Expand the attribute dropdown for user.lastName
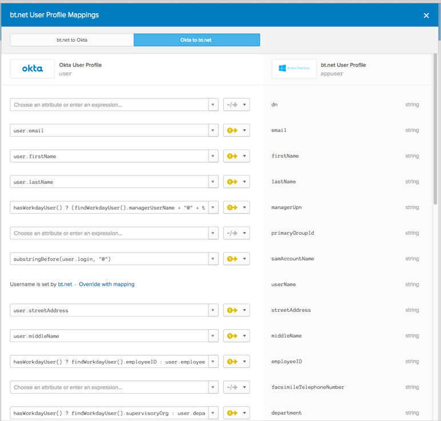The height and width of the screenshot is (421, 441). click(x=213, y=182)
